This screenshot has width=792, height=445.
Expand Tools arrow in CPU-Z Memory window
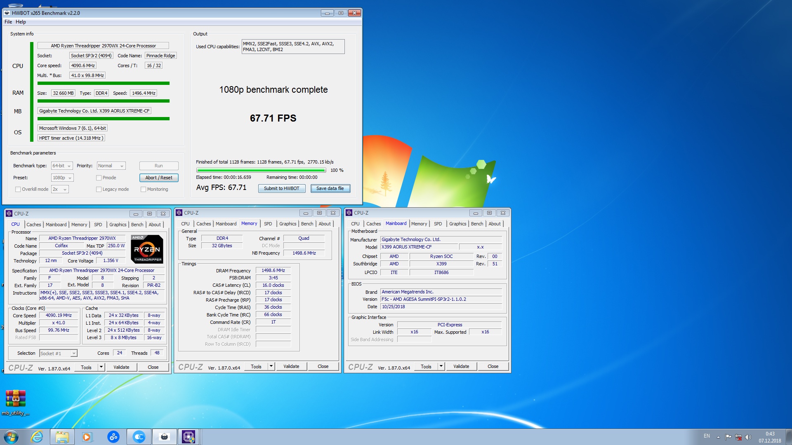(x=271, y=366)
